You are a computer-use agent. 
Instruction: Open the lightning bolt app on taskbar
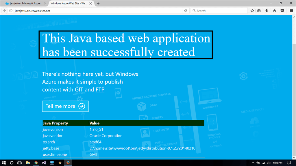60,163
